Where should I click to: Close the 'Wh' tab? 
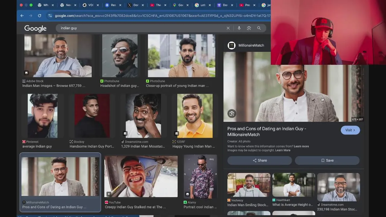(x=53, y=5)
